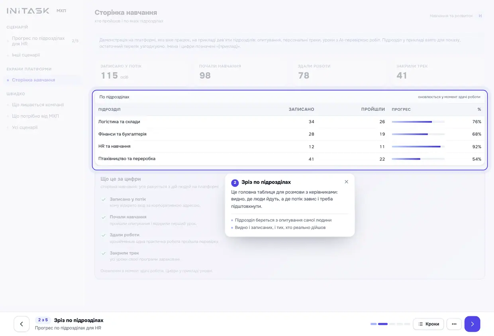Click the Фінанси progress bar at 68%

click(x=418, y=134)
